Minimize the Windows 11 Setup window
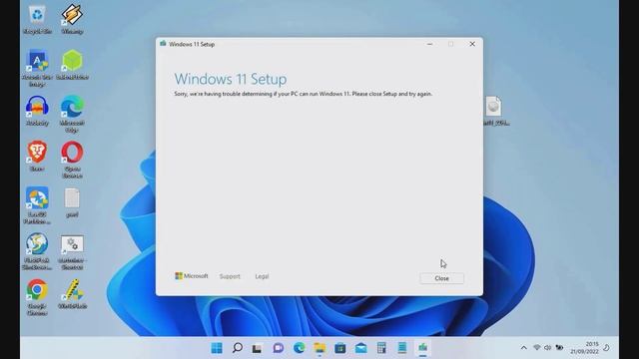Image resolution: width=639 pixels, height=359 pixels. (429, 44)
